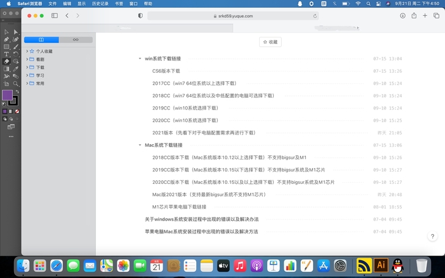Expand the 下载 bookmarks folder
The width and height of the screenshot is (445, 278).
(27, 67)
